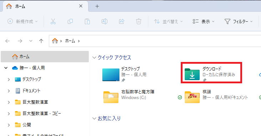The height and width of the screenshot is (136, 261).
Task: Open the フィルター filter dropdown
Action: [239, 21]
